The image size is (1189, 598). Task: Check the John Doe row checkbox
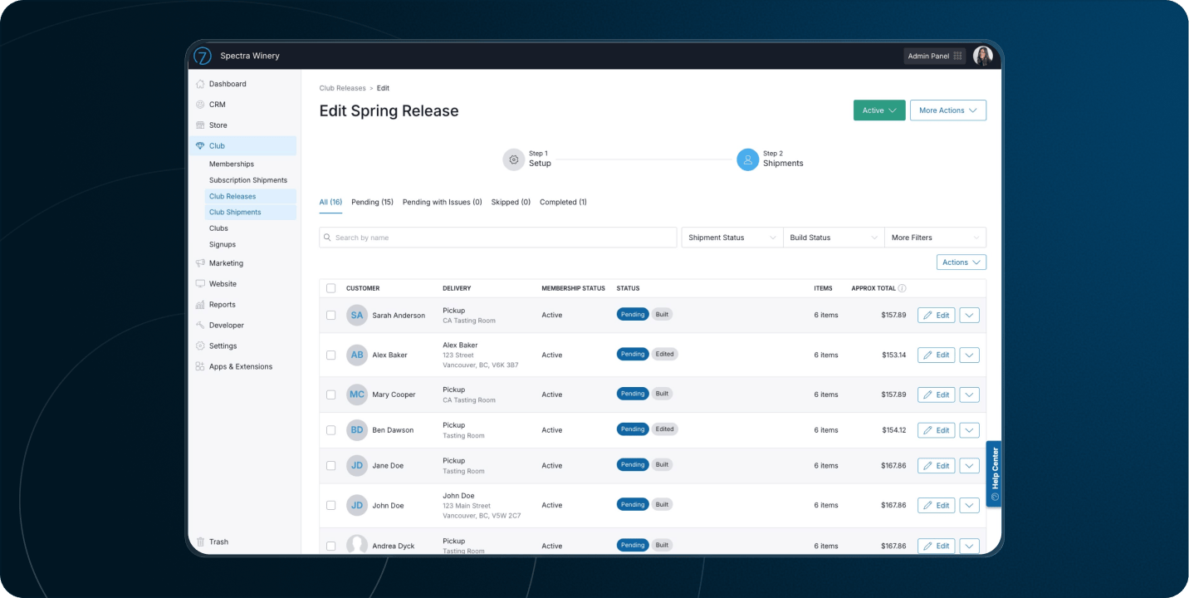click(x=331, y=505)
